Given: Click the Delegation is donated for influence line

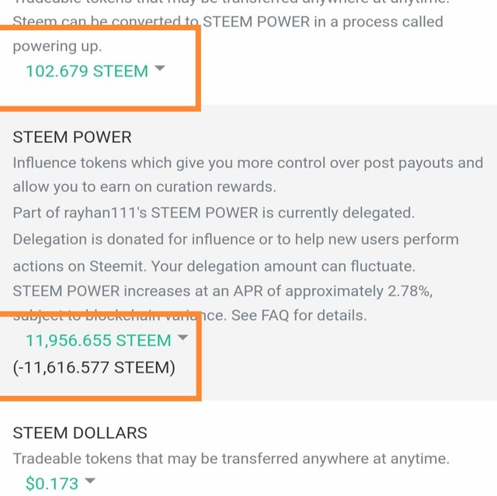Looking at the screenshot, I should [235, 239].
